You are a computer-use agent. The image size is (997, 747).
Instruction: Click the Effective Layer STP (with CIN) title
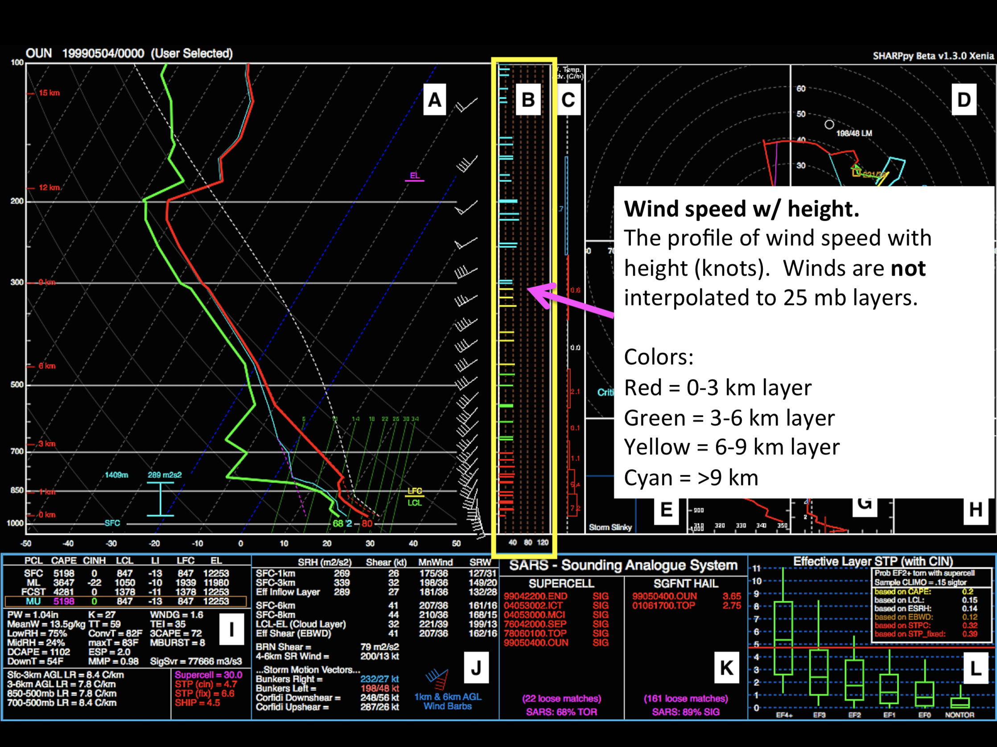click(x=873, y=562)
